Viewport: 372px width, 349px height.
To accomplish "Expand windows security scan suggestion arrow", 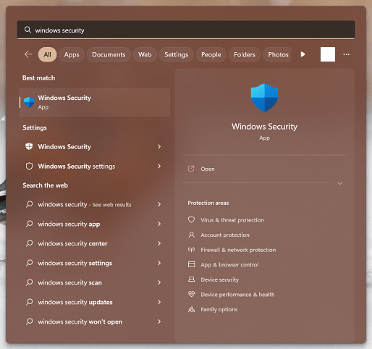I will (x=159, y=282).
